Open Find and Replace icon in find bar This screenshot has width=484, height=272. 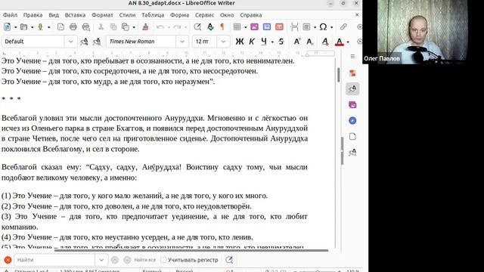pyautogui.click(x=229, y=260)
